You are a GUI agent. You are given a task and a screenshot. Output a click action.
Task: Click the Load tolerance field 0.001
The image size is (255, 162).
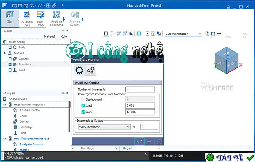(x=140, y=105)
